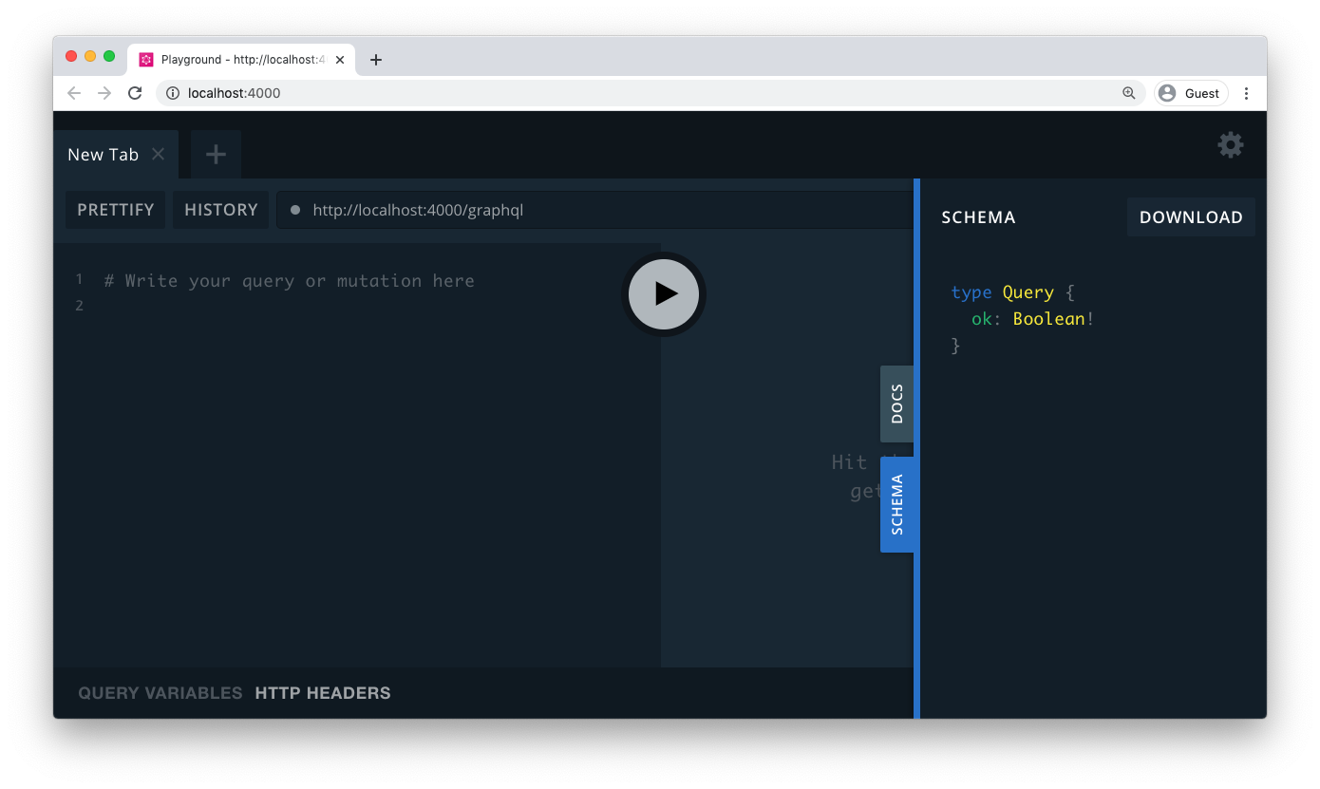Image resolution: width=1320 pixels, height=789 pixels.
Task: Click the 'Boolean' type in schema
Action: point(1049,319)
